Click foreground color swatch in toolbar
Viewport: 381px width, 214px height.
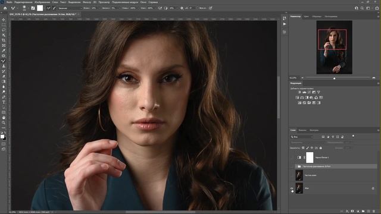click(2, 137)
